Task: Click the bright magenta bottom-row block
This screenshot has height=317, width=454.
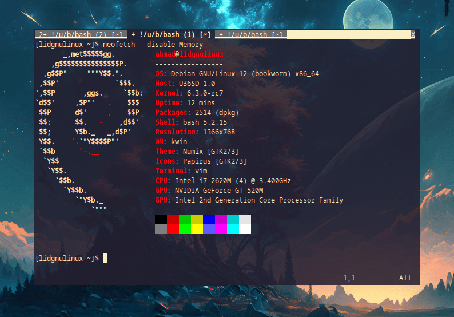Action: click(221, 229)
